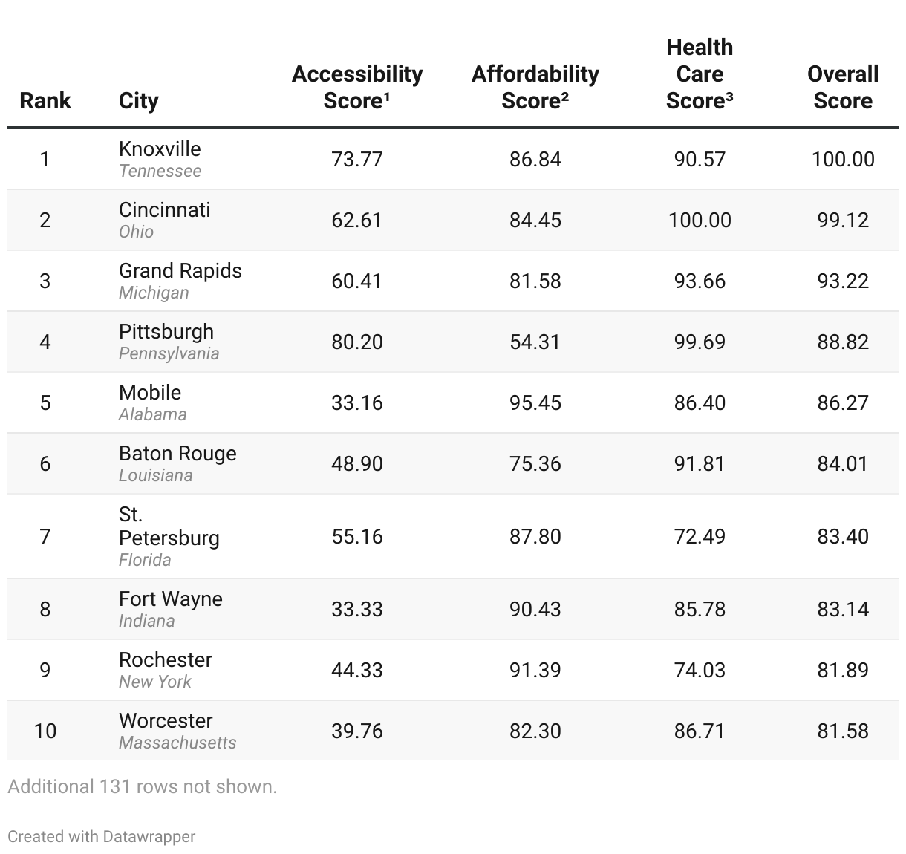Select the Rochester city cell
Screen dimensions: 906x854
pos(166,660)
